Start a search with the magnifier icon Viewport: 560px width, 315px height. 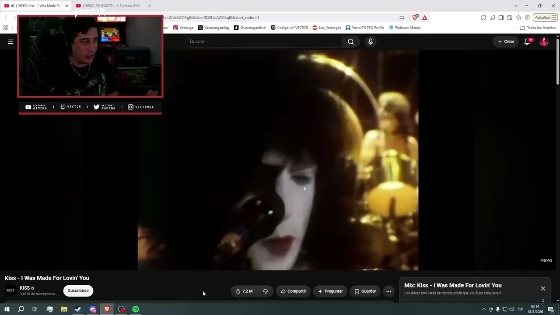click(351, 42)
